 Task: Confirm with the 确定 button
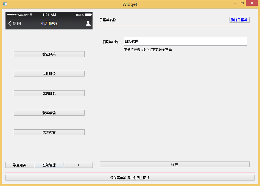(x=175, y=165)
